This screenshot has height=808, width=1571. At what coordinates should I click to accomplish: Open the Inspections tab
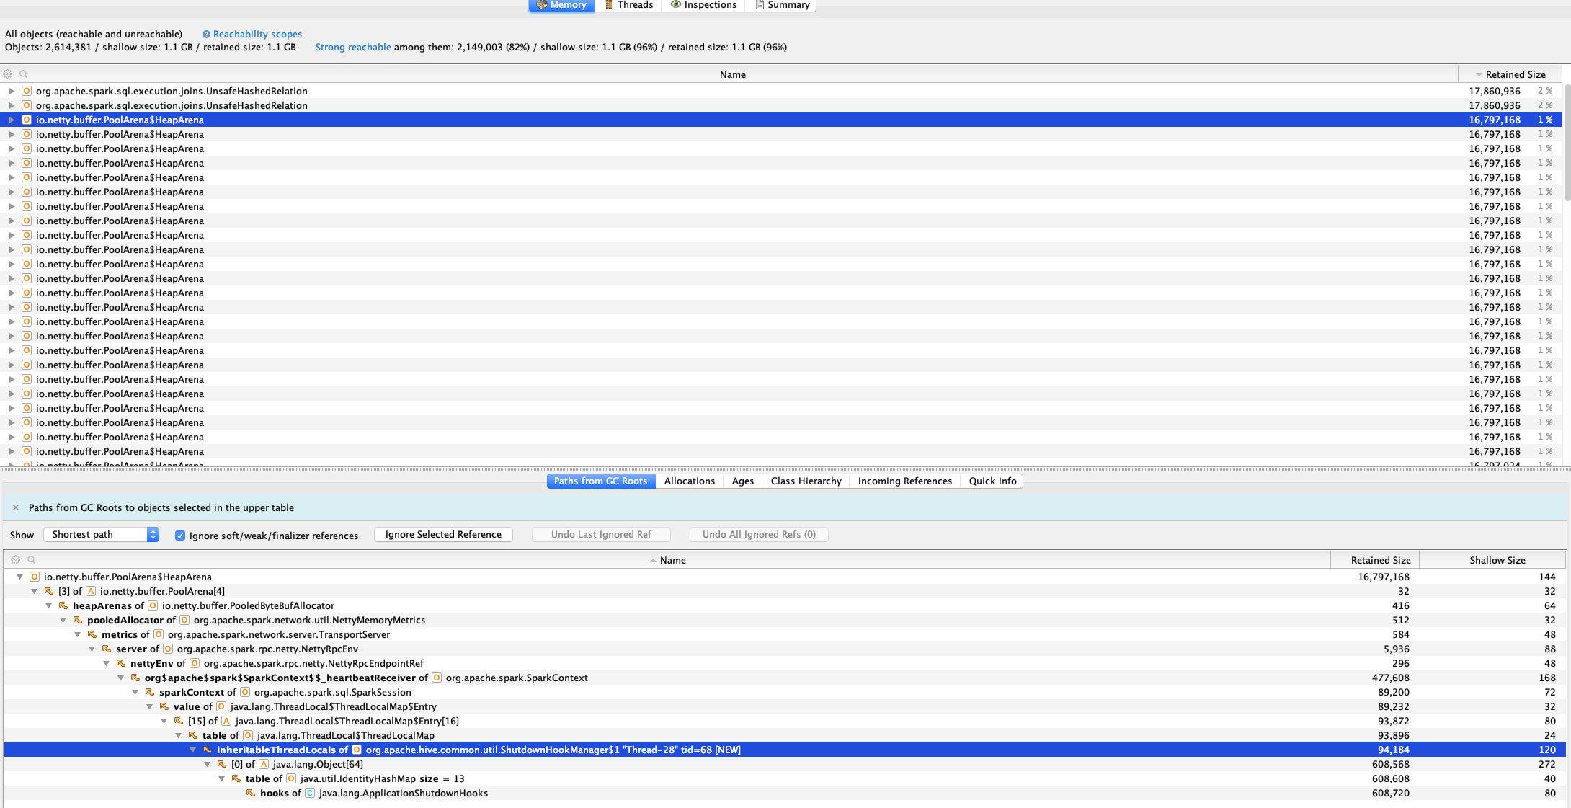point(703,5)
